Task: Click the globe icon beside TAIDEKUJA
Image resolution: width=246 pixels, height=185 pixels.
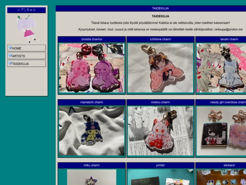Action: coord(10,63)
